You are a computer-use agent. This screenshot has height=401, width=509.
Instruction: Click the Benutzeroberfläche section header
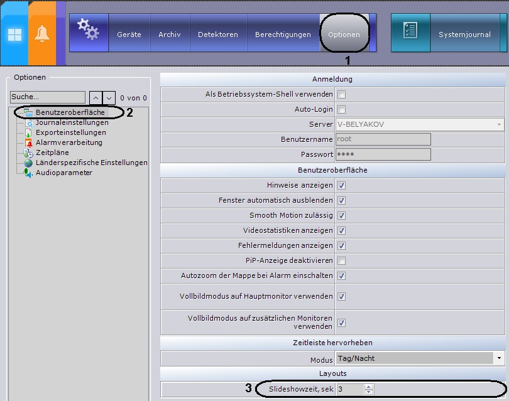[x=332, y=170]
